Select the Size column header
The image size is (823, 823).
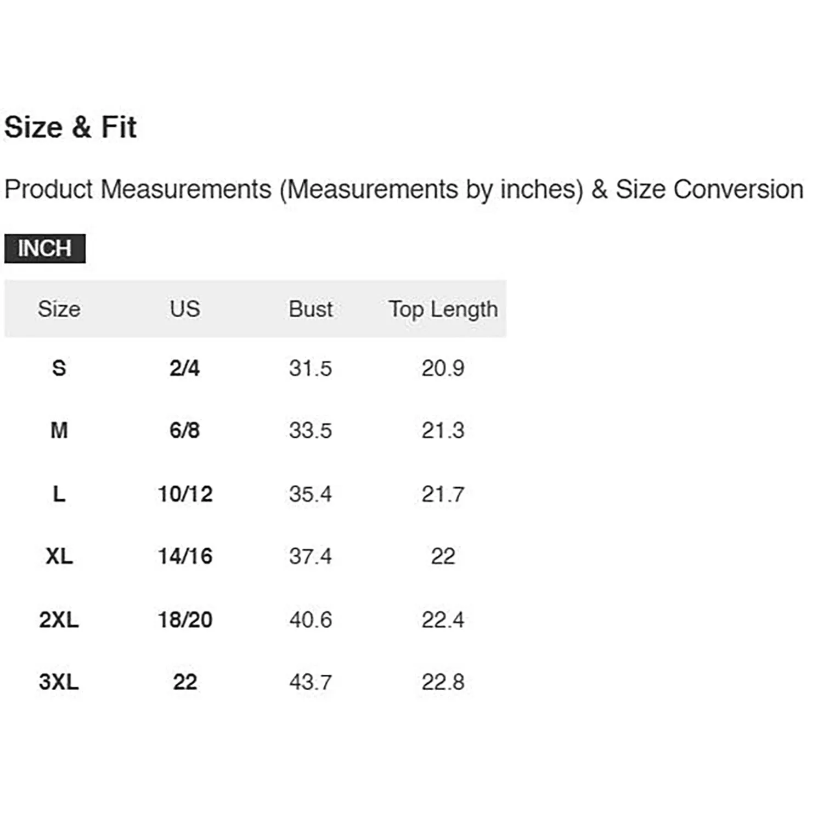59,309
